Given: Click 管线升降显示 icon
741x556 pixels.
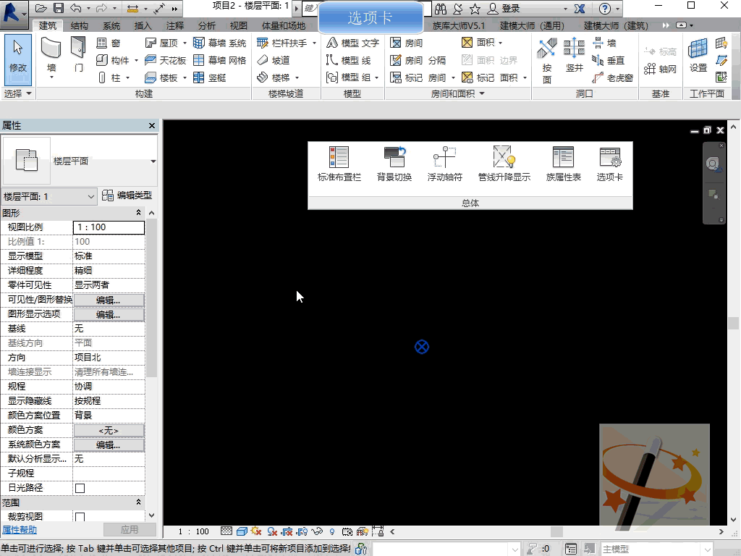Looking at the screenshot, I should click(x=504, y=164).
